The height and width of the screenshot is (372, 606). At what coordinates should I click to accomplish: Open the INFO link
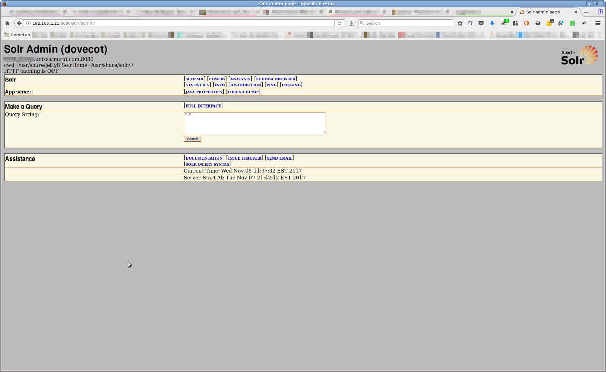(220, 85)
